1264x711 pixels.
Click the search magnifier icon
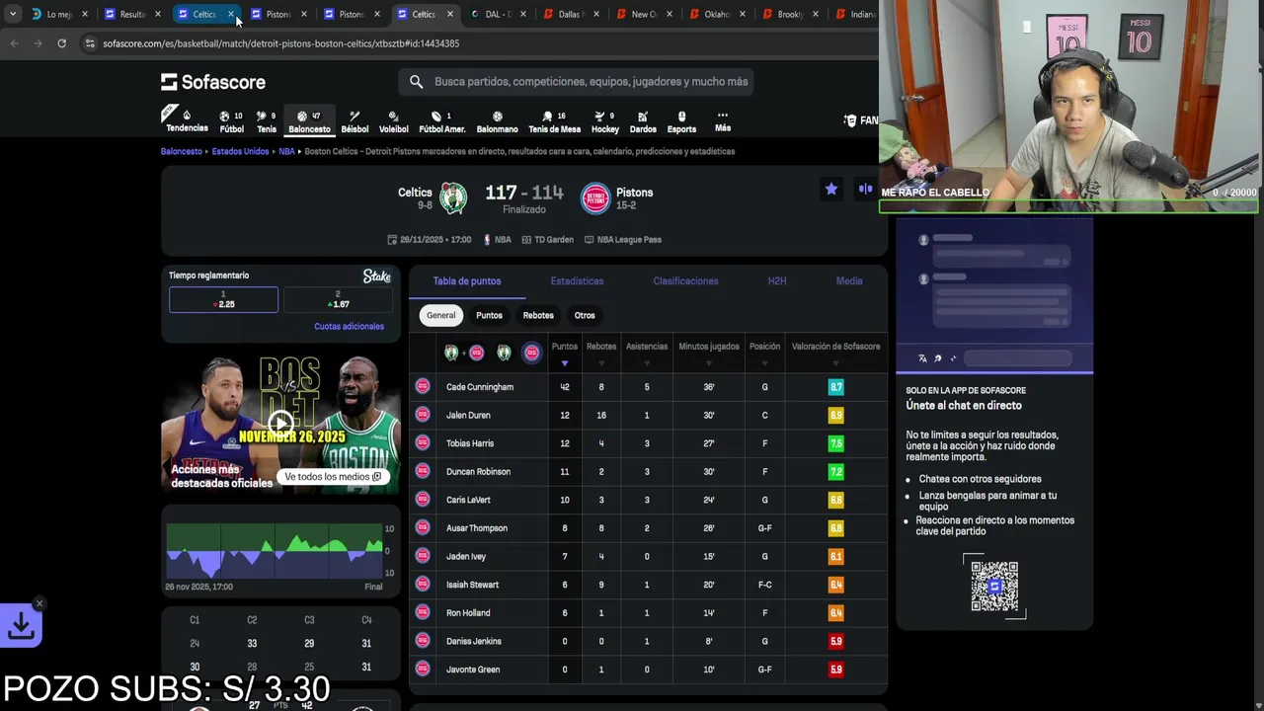coord(416,82)
